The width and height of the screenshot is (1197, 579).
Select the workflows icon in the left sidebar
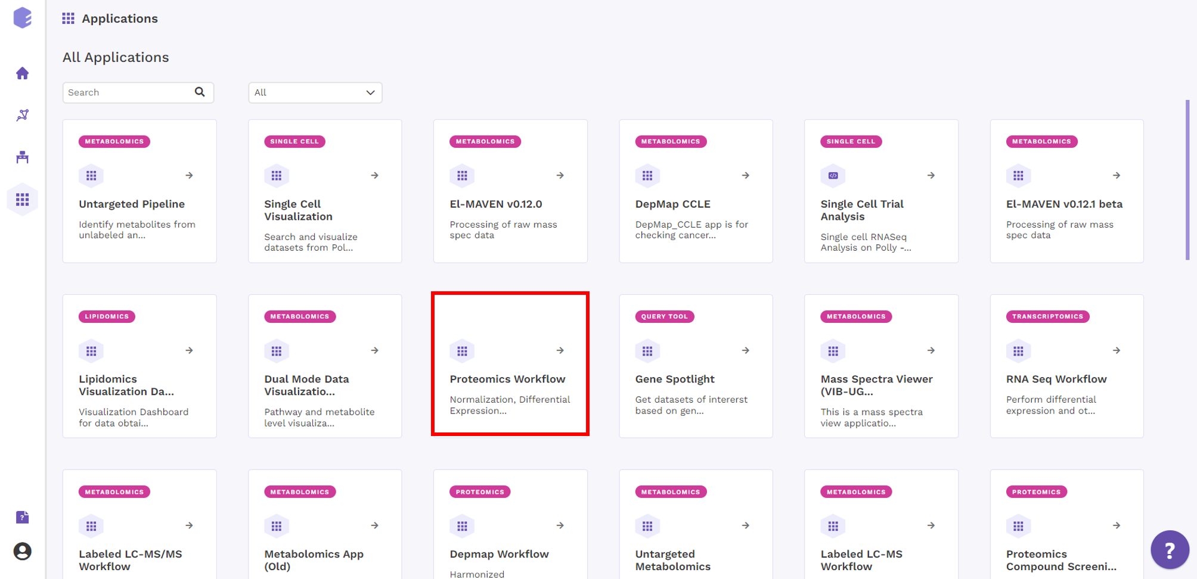click(x=22, y=114)
